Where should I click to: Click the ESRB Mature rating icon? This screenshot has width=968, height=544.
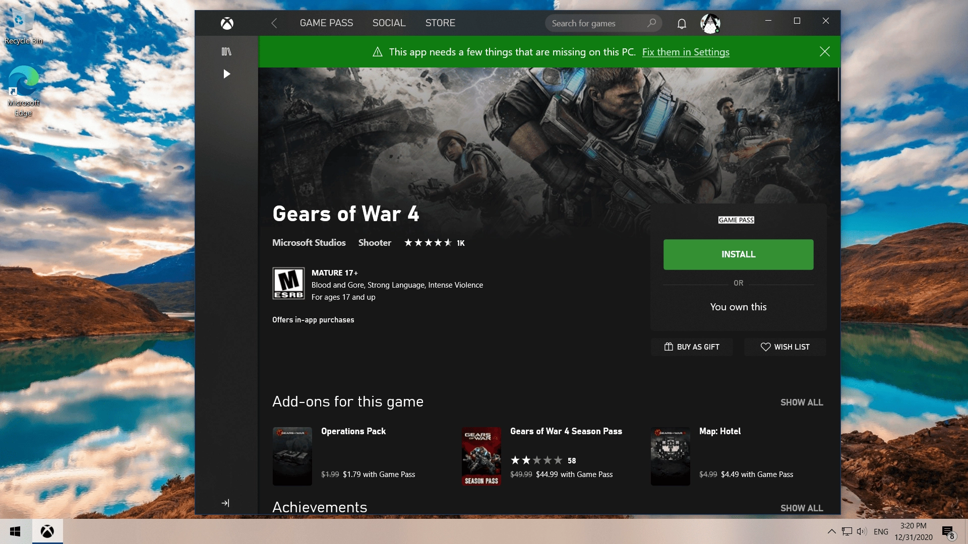tap(288, 283)
